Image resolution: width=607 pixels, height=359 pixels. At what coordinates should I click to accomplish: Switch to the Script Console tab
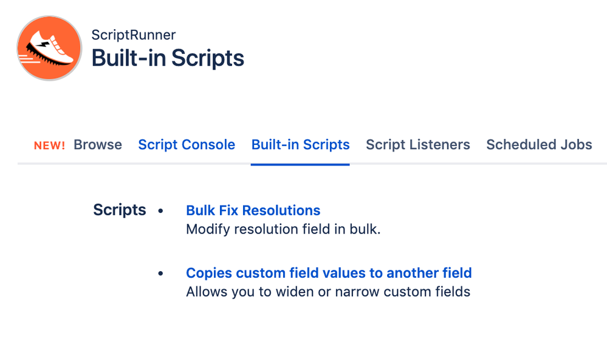pos(187,144)
